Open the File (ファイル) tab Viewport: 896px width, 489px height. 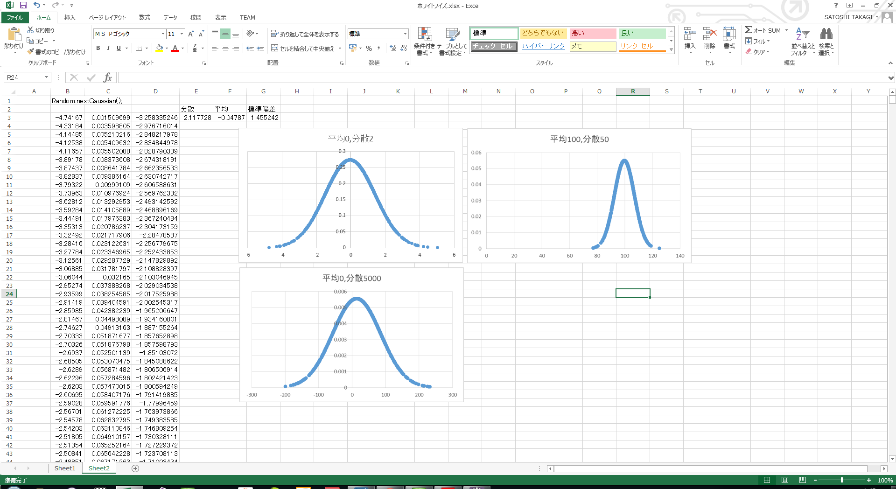[15, 17]
